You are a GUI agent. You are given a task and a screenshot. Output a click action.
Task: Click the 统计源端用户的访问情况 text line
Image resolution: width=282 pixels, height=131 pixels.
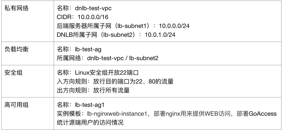click(90, 123)
